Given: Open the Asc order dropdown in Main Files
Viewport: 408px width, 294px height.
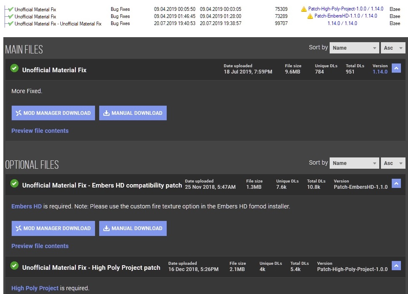Looking at the screenshot, I should tap(392, 48).
